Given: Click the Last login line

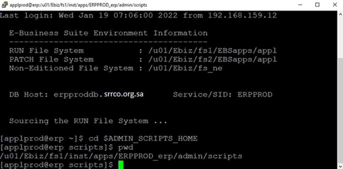Looking at the screenshot, I should point(138,16).
